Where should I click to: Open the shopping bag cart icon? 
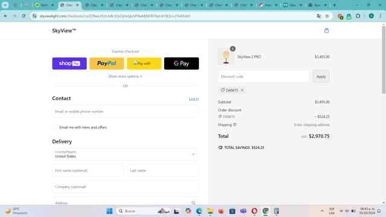tap(326, 31)
